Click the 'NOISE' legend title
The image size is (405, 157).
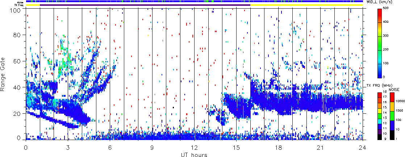point(394,90)
